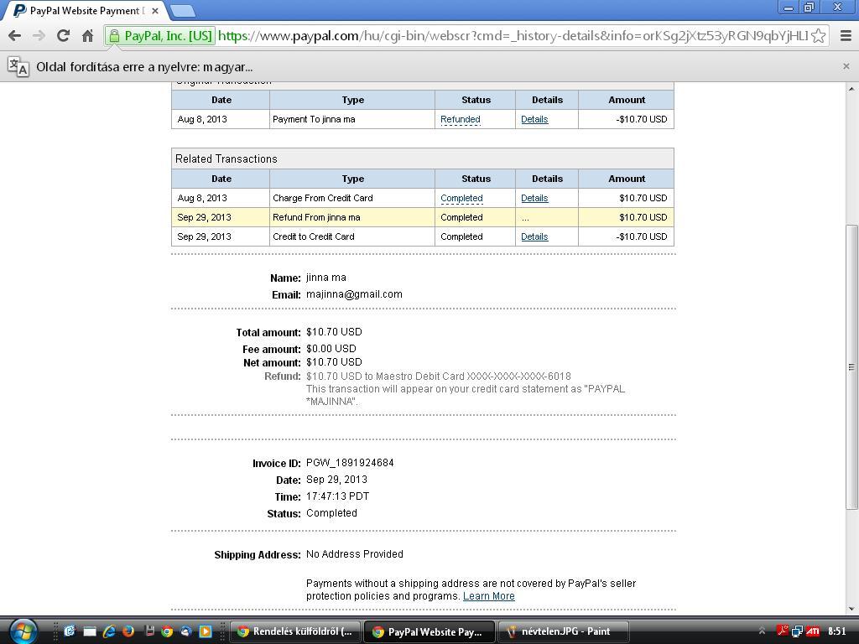This screenshot has height=644, width=859.
Task: Click the translate icon in infobar
Action: [x=18, y=67]
